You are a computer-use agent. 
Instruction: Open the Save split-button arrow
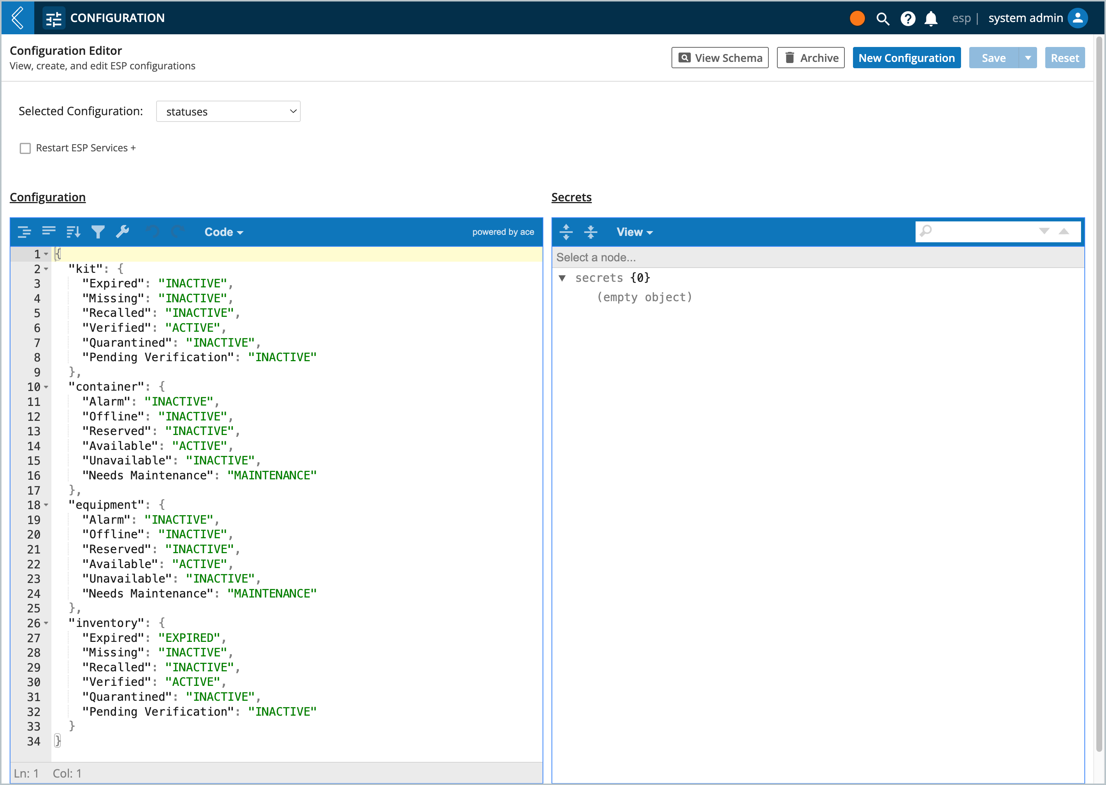(1028, 58)
